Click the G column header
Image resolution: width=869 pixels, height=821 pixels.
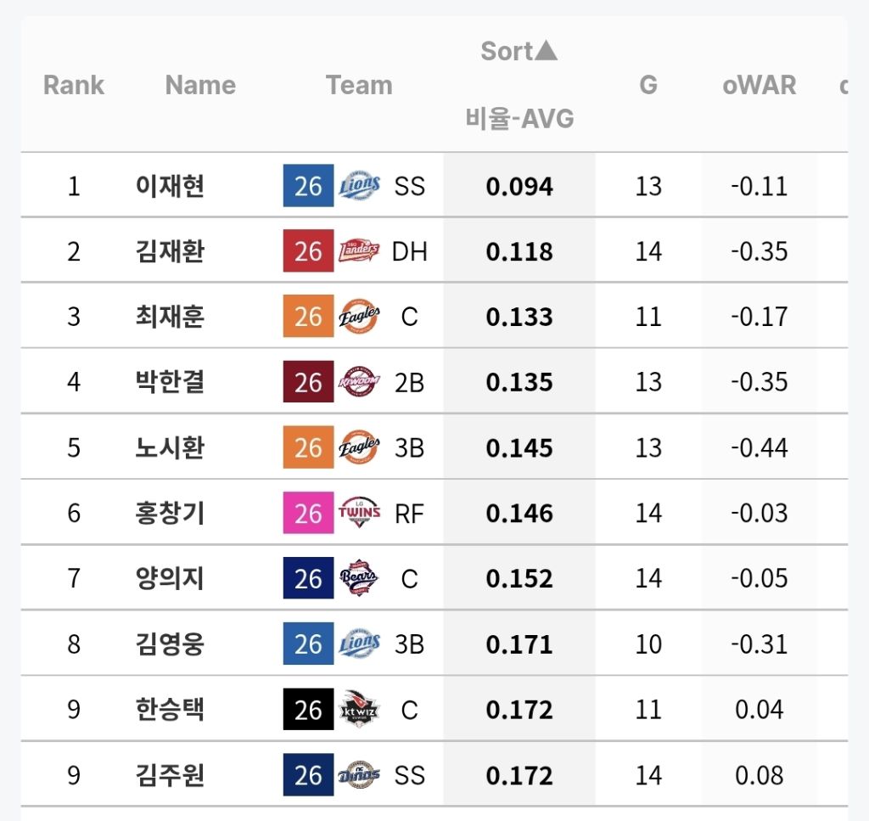tap(648, 86)
